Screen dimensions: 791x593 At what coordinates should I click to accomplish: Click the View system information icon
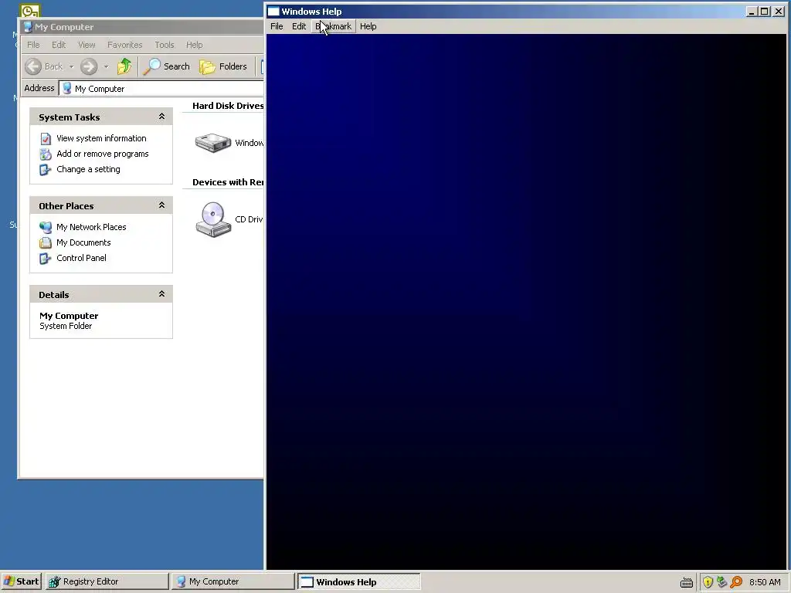(x=46, y=139)
